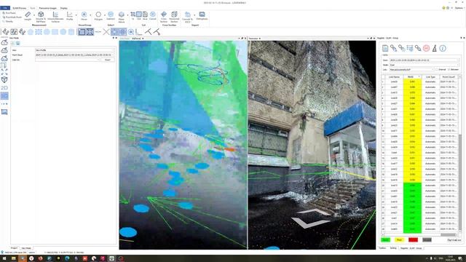Switch to the Setting tab at bottom right

pyautogui.click(x=393, y=248)
